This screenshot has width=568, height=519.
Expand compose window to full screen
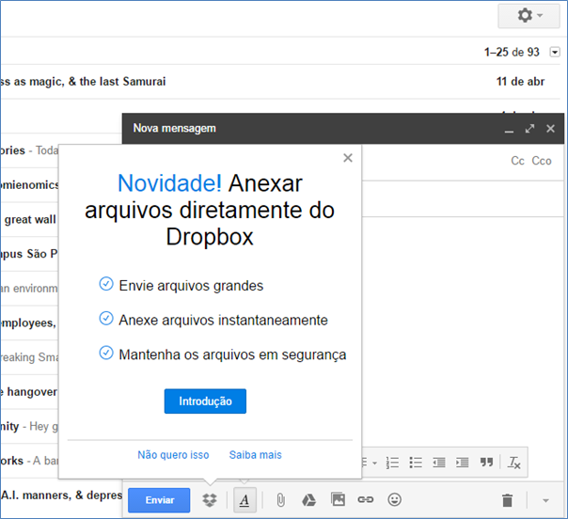530,129
